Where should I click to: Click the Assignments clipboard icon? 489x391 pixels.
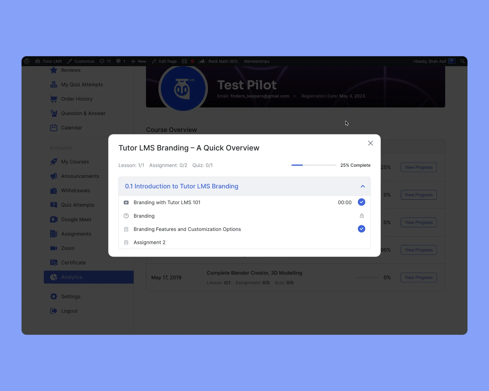tap(53, 234)
